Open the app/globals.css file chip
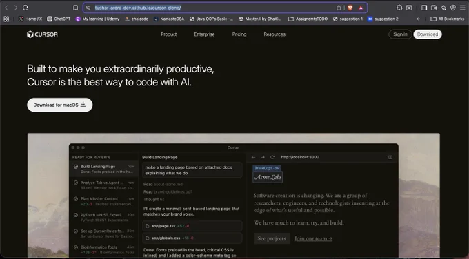Viewport: 469px width, 259px height. (x=192, y=238)
